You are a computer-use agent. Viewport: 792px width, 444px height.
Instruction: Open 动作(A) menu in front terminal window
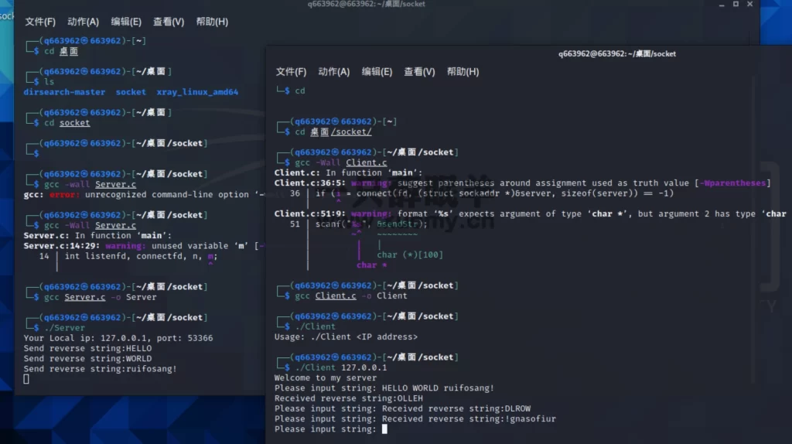[334, 72]
